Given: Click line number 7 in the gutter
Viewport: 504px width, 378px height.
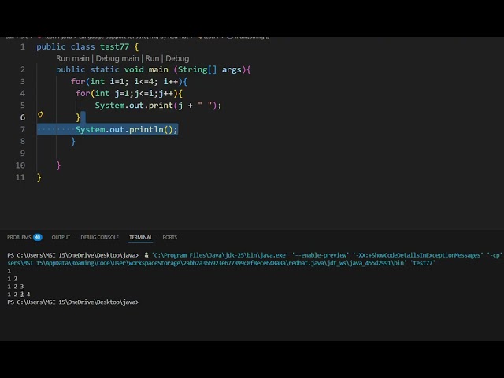Looking at the screenshot, I should (x=23, y=129).
